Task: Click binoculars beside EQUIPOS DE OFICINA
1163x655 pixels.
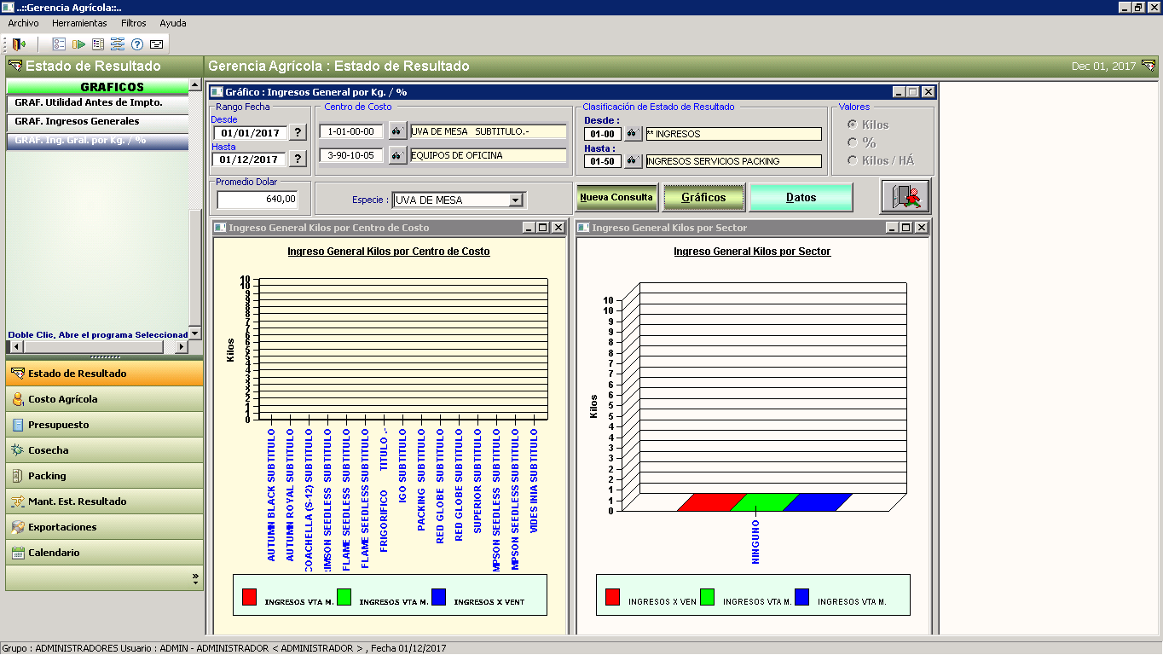Action: 397,156
